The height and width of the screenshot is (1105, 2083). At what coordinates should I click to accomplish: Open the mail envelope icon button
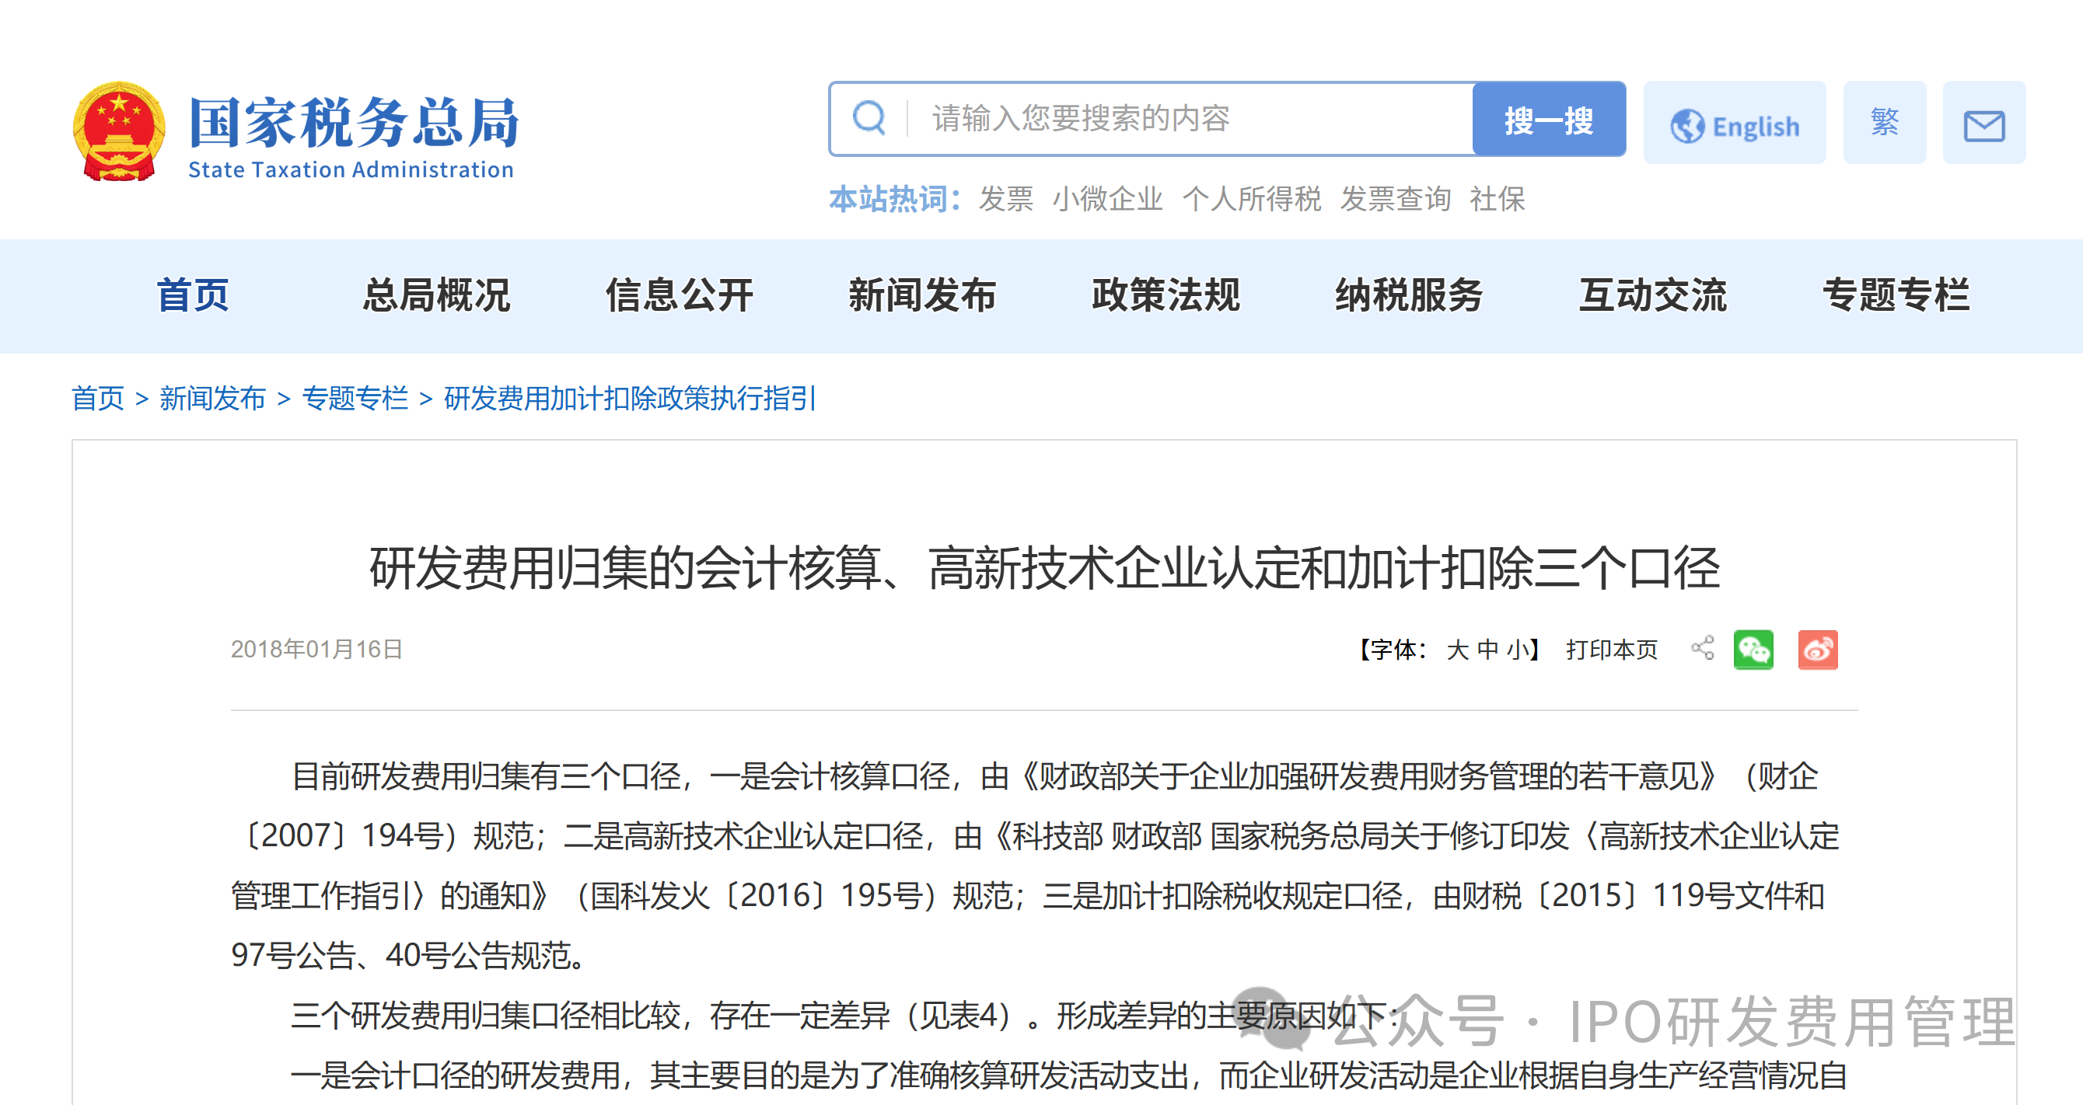pyautogui.click(x=1984, y=123)
